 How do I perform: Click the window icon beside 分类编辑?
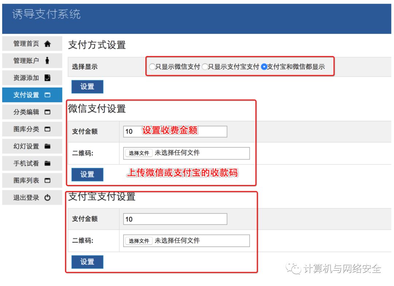[x=47, y=112]
